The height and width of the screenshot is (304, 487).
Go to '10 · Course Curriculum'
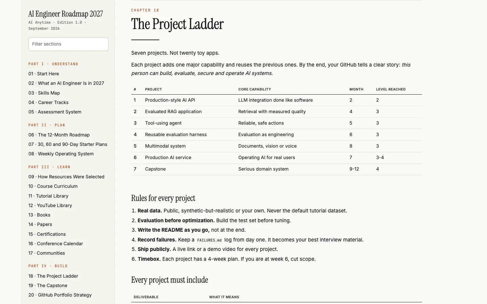point(53,186)
